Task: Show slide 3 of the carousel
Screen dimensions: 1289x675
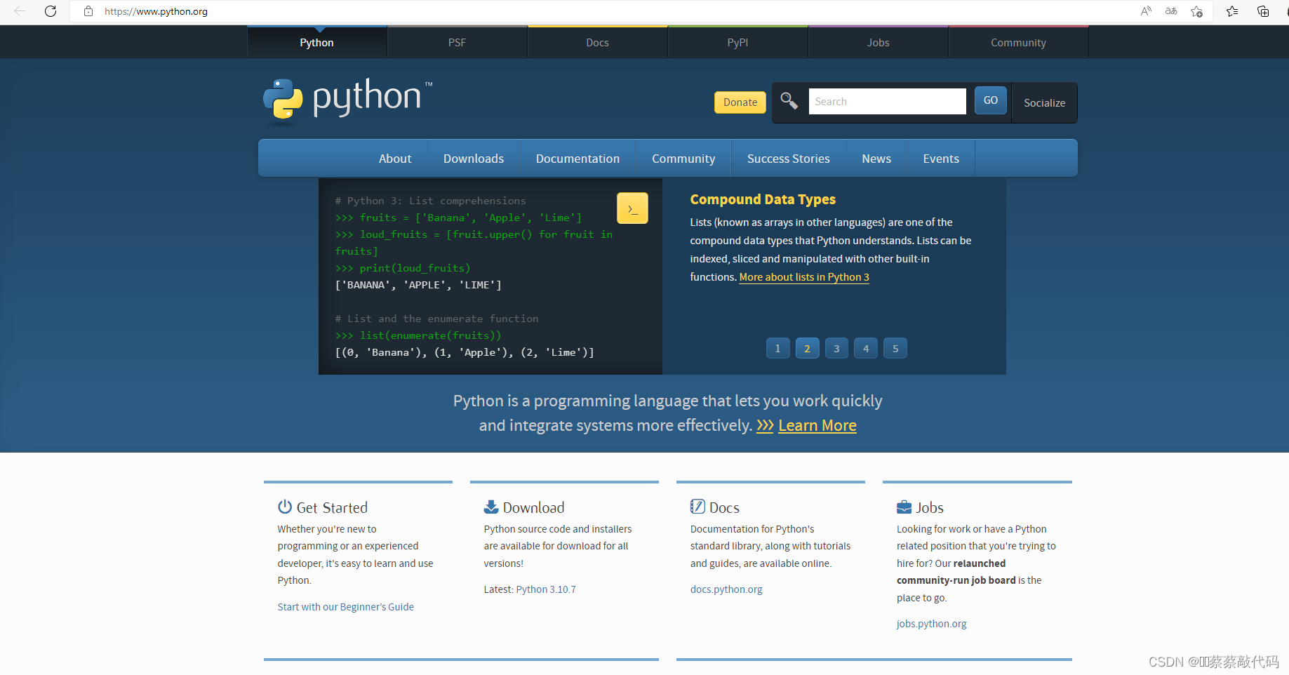Action: tap(836, 348)
